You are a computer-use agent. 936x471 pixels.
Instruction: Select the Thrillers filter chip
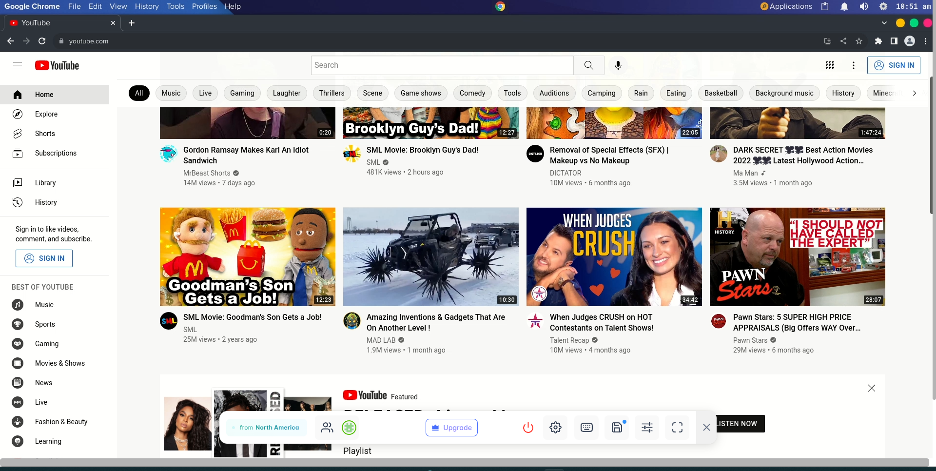tap(332, 93)
